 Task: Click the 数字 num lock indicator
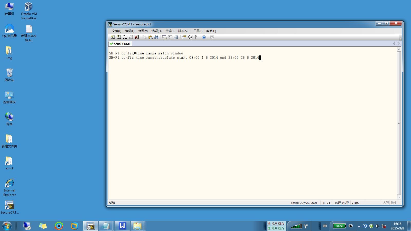coord(394,203)
